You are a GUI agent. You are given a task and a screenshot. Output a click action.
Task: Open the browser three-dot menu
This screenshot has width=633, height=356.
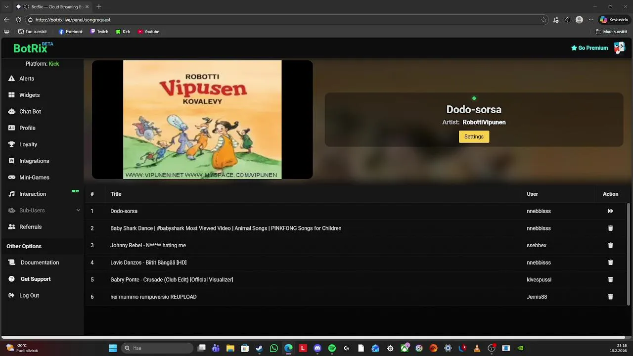590,20
